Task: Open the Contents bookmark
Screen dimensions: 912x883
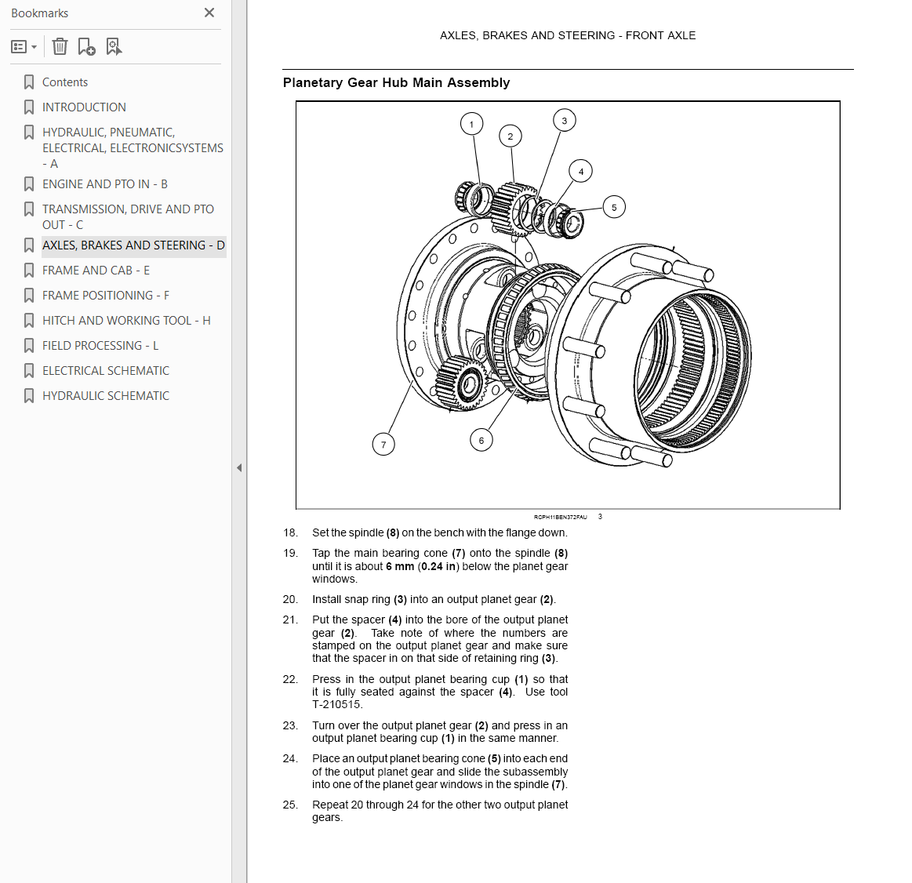Action: (x=64, y=82)
